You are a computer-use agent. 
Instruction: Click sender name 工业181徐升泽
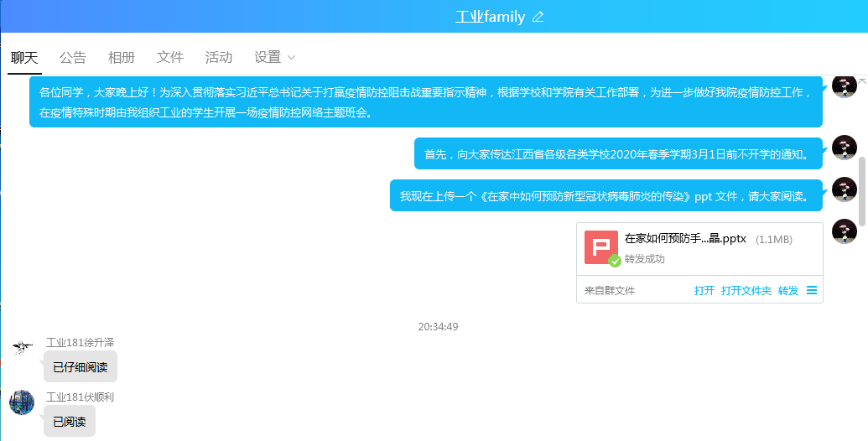click(81, 343)
